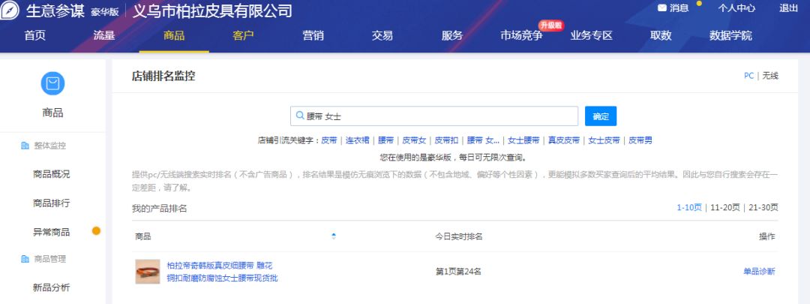Click the orange dot beside 异常商品
This screenshot has height=304, width=810.
pos(96,231)
